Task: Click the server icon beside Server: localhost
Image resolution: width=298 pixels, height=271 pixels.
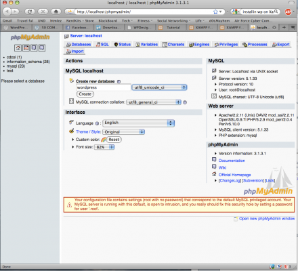Action: (x=66, y=36)
